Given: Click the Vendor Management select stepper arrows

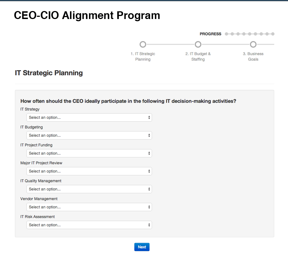Looking at the screenshot, I should pyautogui.click(x=149, y=207).
